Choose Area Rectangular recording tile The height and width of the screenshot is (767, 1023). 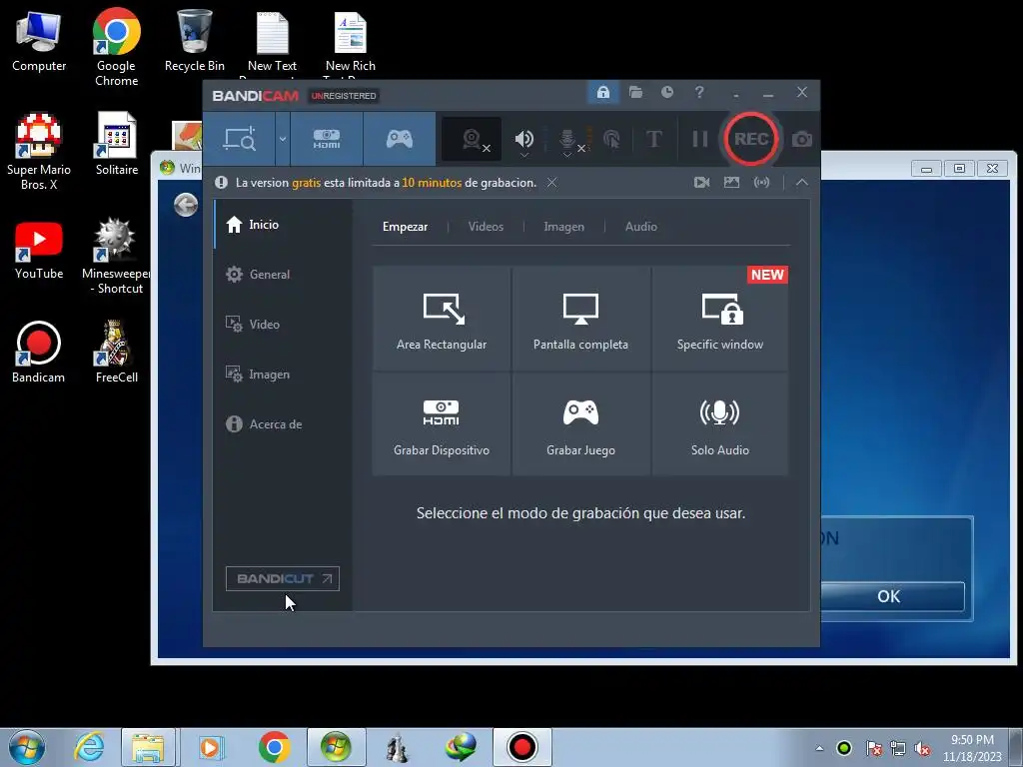pyautogui.click(x=442, y=319)
